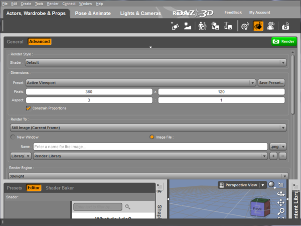Open the Tools menu

coord(39,4)
